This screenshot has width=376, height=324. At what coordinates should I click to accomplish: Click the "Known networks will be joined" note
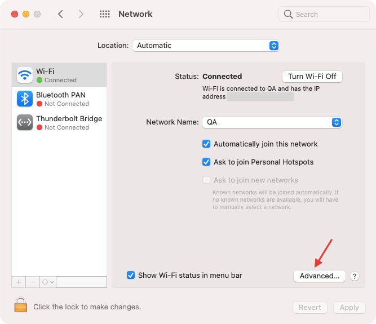[x=275, y=199]
